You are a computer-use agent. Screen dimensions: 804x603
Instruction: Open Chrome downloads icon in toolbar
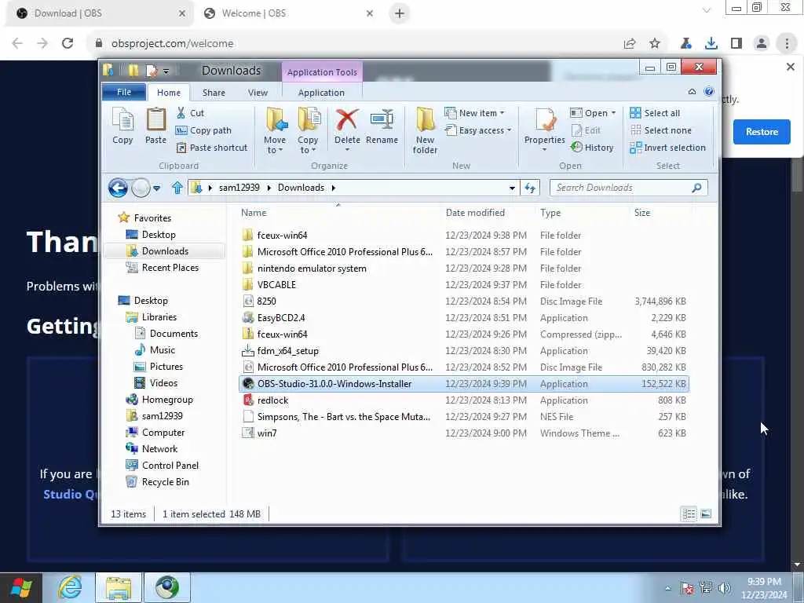711,44
